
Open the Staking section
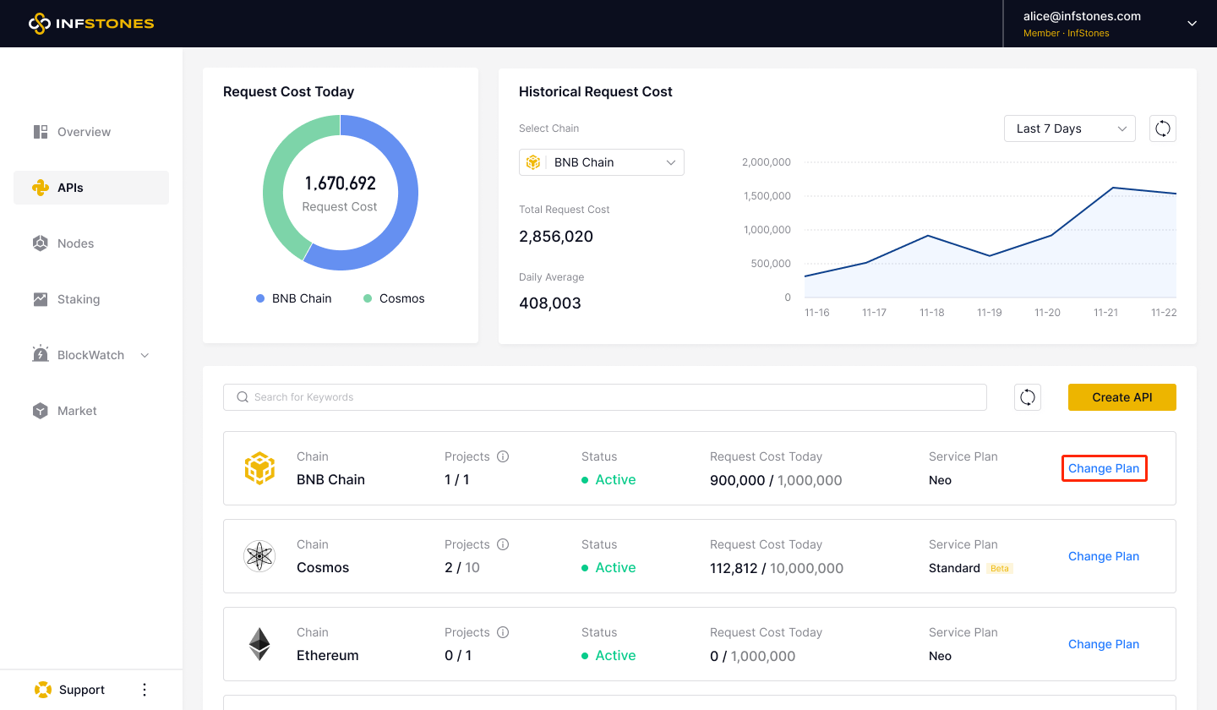(x=91, y=299)
